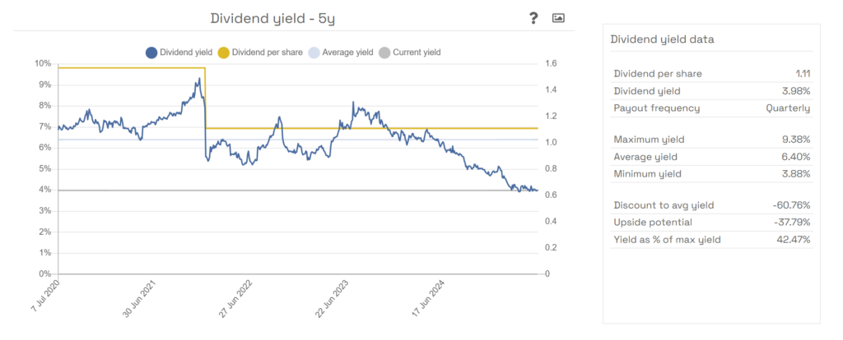843x340 pixels.
Task: Select the Maximum yield row
Action: [712, 140]
